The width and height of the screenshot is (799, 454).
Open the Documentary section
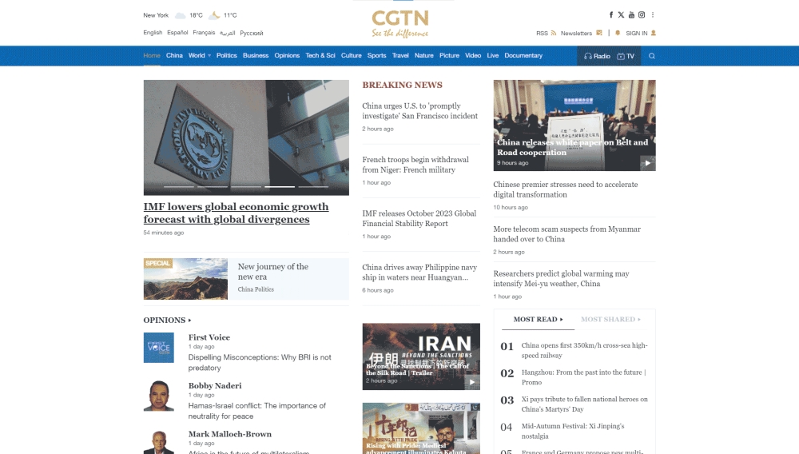click(523, 55)
